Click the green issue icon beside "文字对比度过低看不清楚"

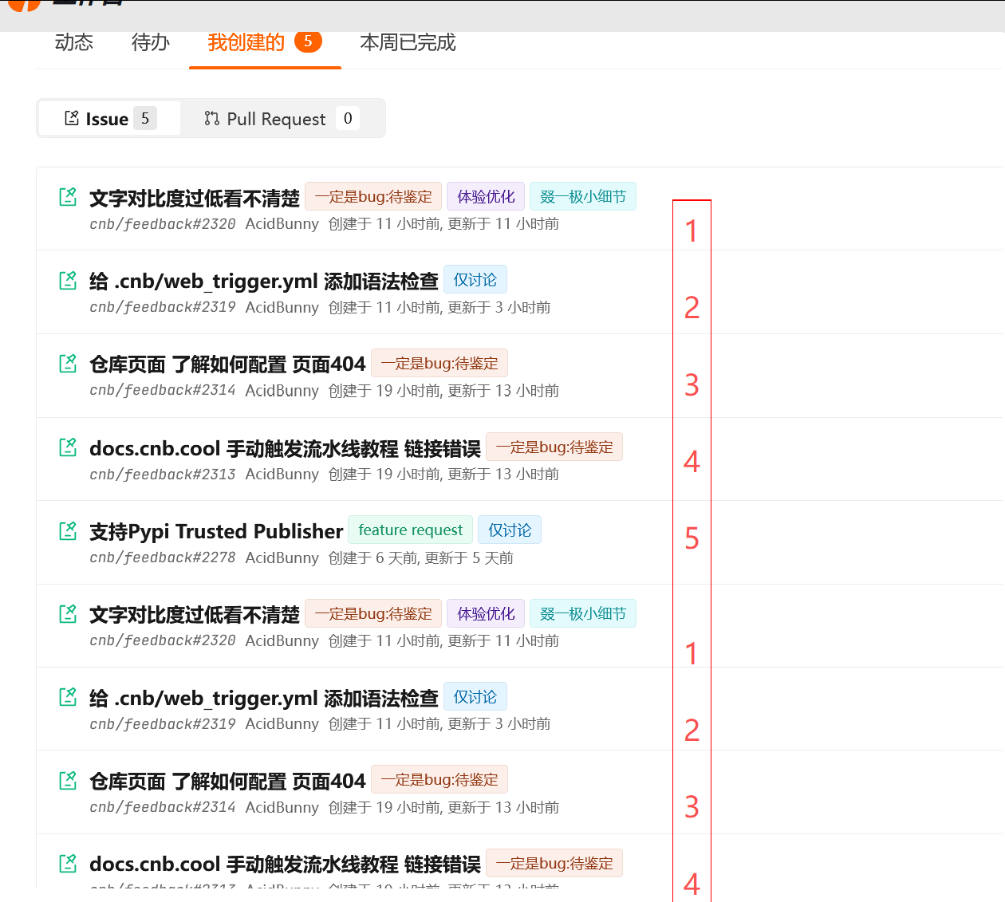pos(69,196)
